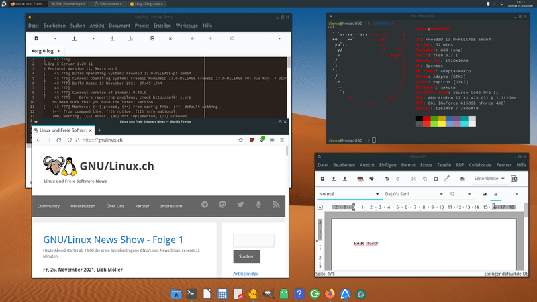Reload the page in Firefox
537x302 pixels.
59,140
